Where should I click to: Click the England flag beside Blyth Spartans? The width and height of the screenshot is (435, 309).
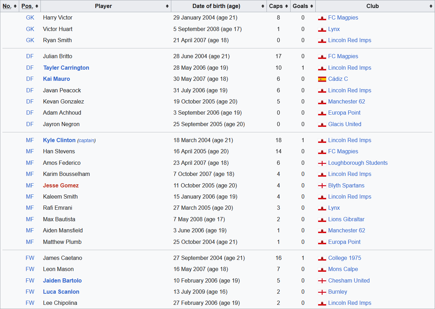click(322, 186)
